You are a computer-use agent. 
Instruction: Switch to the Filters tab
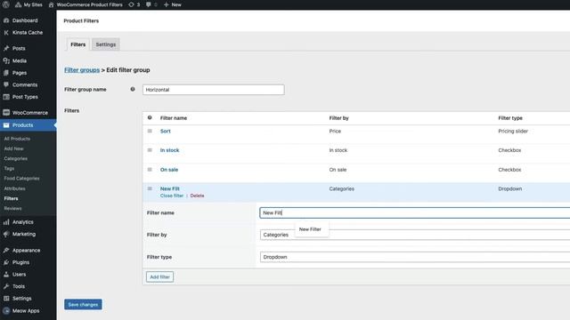click(x=77, y=44)
